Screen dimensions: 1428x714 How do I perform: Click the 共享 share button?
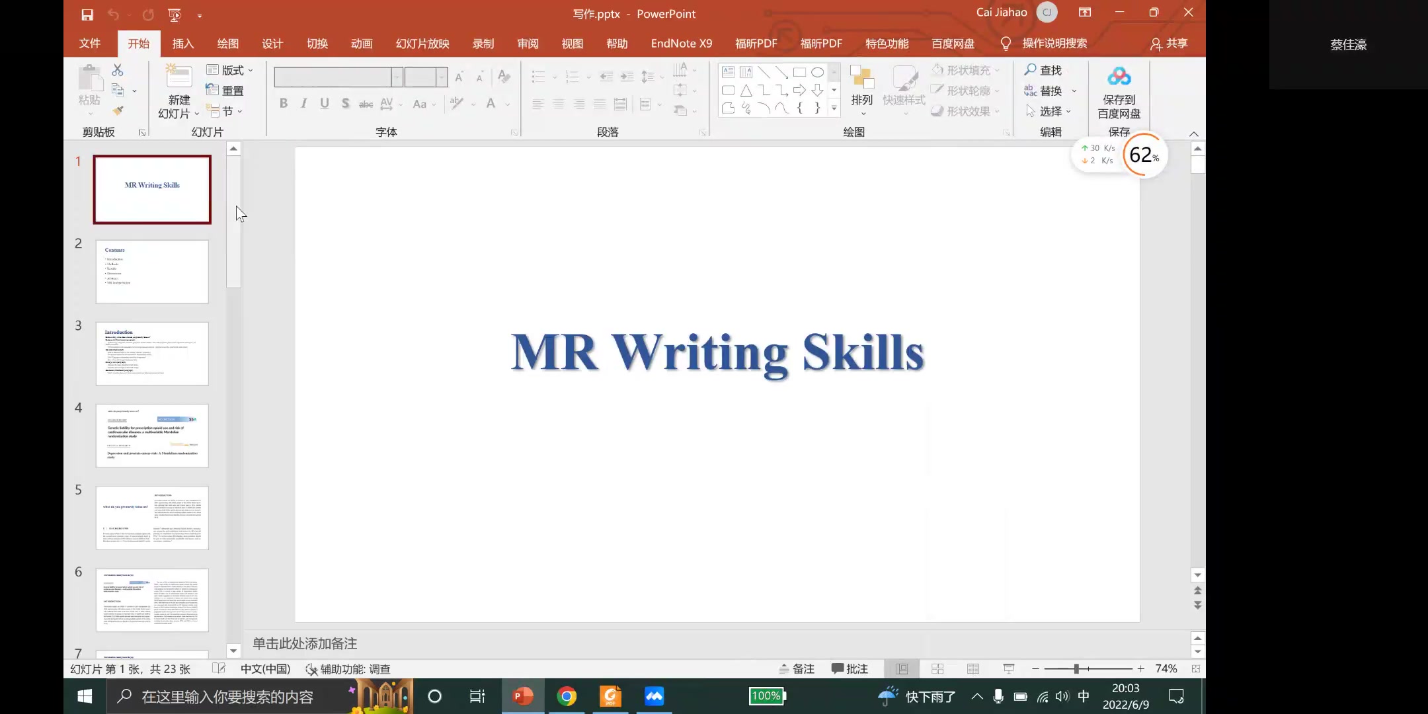pyautogui.click(x=1169, y=43)
